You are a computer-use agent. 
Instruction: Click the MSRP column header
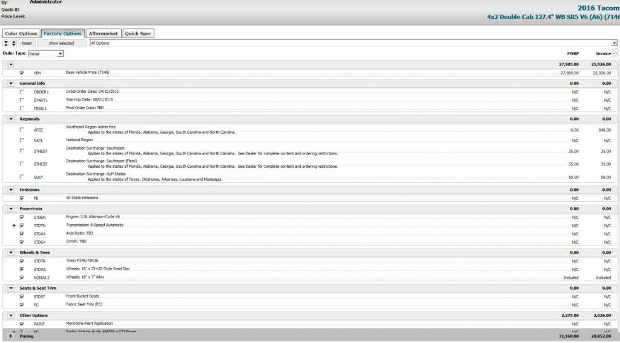pyautogui.click(x=573, y=53)
